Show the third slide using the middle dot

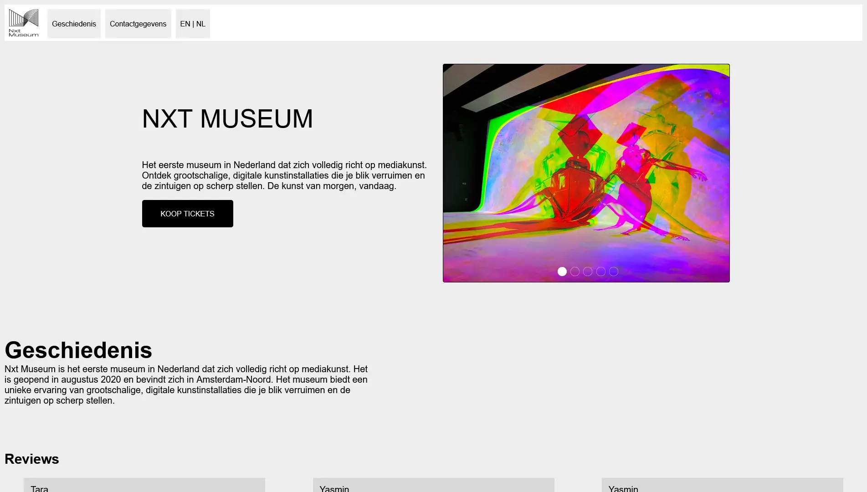(x=588, y=272)
